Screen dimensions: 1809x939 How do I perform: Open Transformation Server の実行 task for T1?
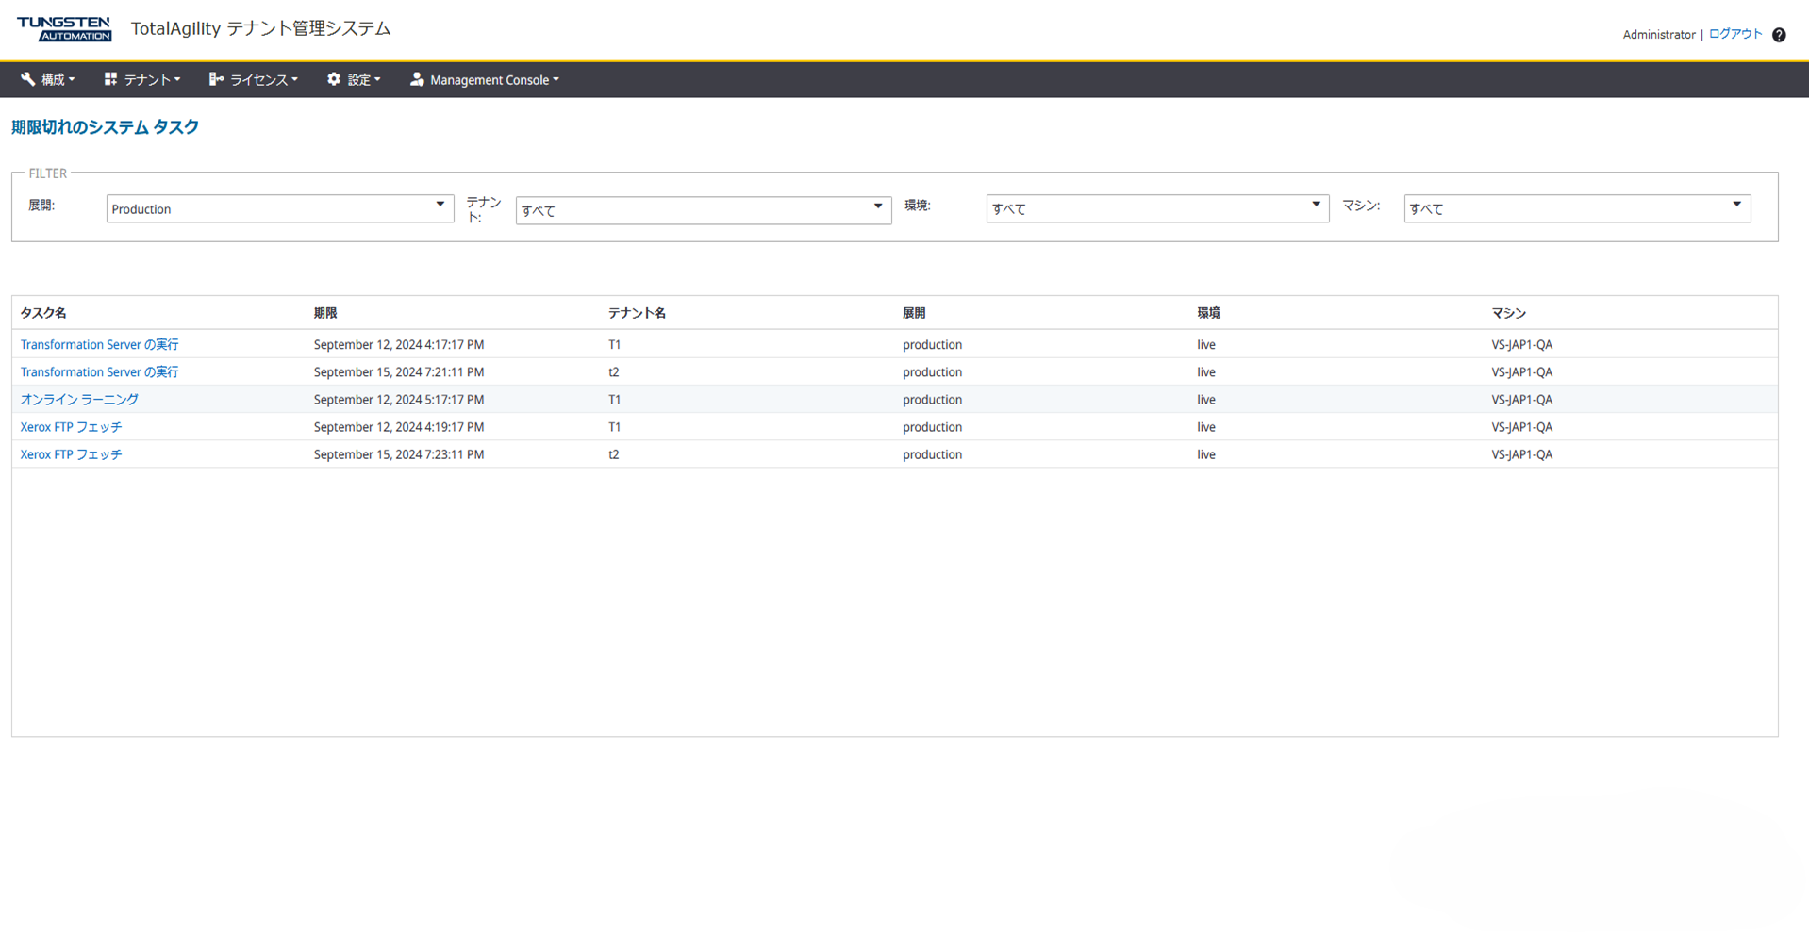point(99,344)
